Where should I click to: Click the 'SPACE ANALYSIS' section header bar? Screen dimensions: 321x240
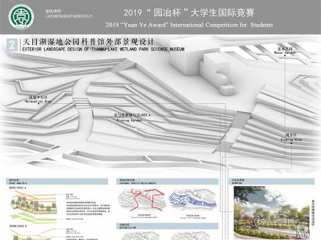coord(57,181)
